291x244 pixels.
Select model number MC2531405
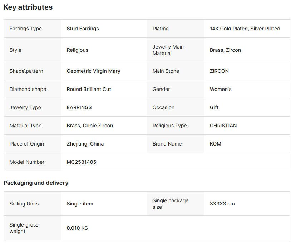pos(81,162)
